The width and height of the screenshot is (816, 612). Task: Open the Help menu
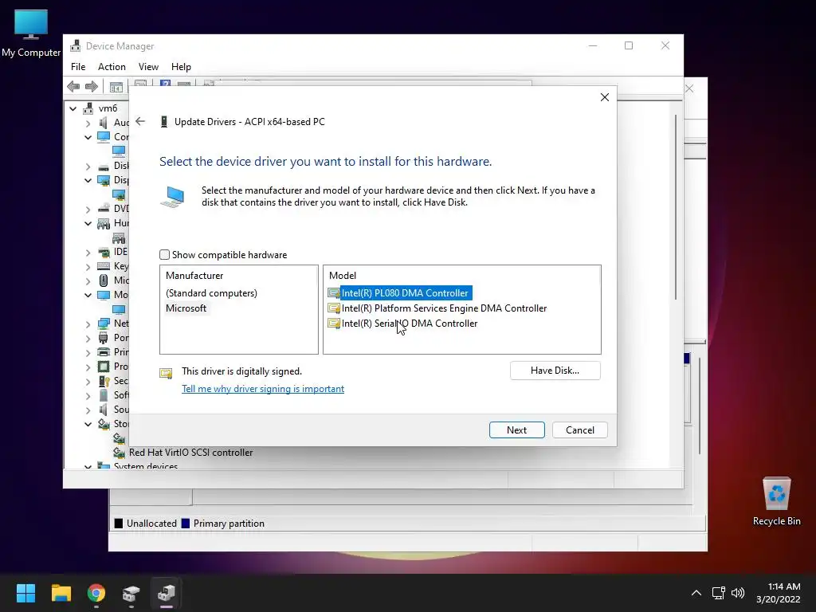point(181,67)
